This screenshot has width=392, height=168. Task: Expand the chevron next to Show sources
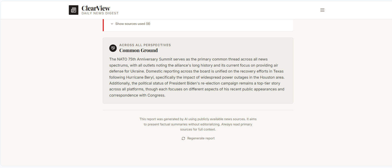pyautogui.click(x=112, y=24)
